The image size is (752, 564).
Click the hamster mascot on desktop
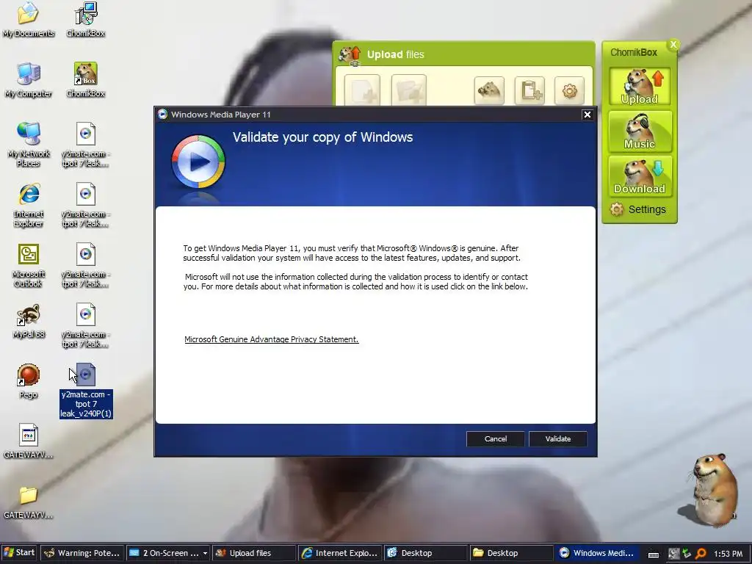[x=713, y=490]
